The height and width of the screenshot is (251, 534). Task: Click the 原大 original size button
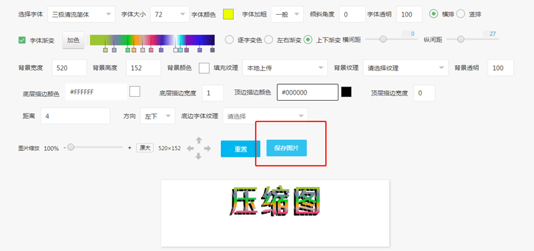click(145, 148)
